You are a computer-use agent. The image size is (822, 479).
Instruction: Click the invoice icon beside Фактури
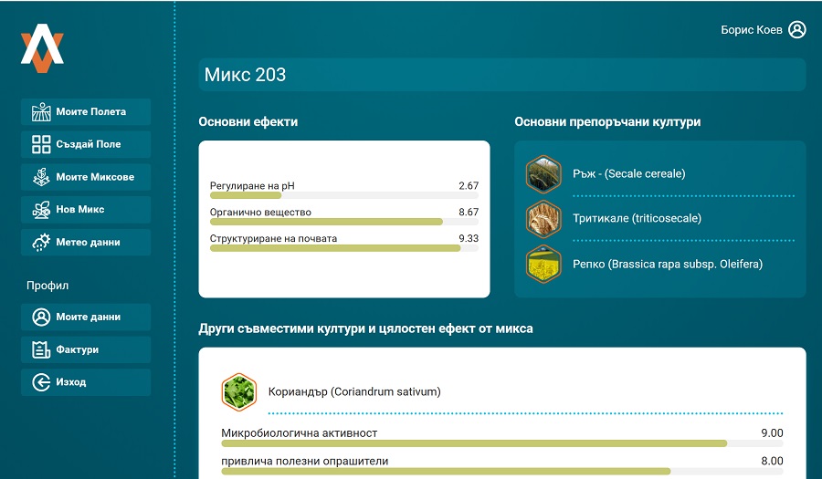tap(41, 349)
